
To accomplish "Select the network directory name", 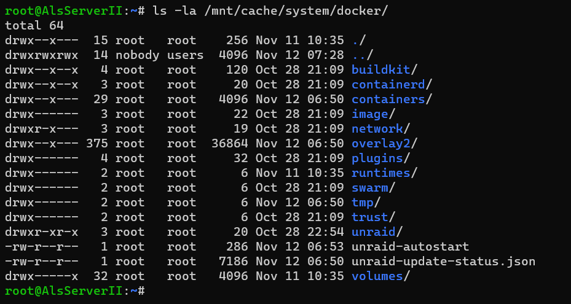I will click(x=377, y=128).
